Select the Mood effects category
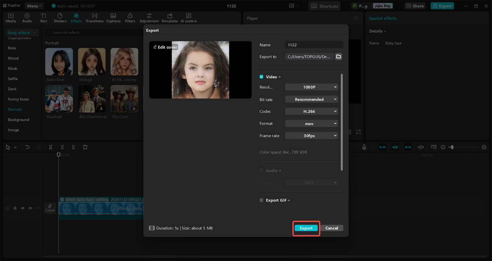 (x=13, y=58)
